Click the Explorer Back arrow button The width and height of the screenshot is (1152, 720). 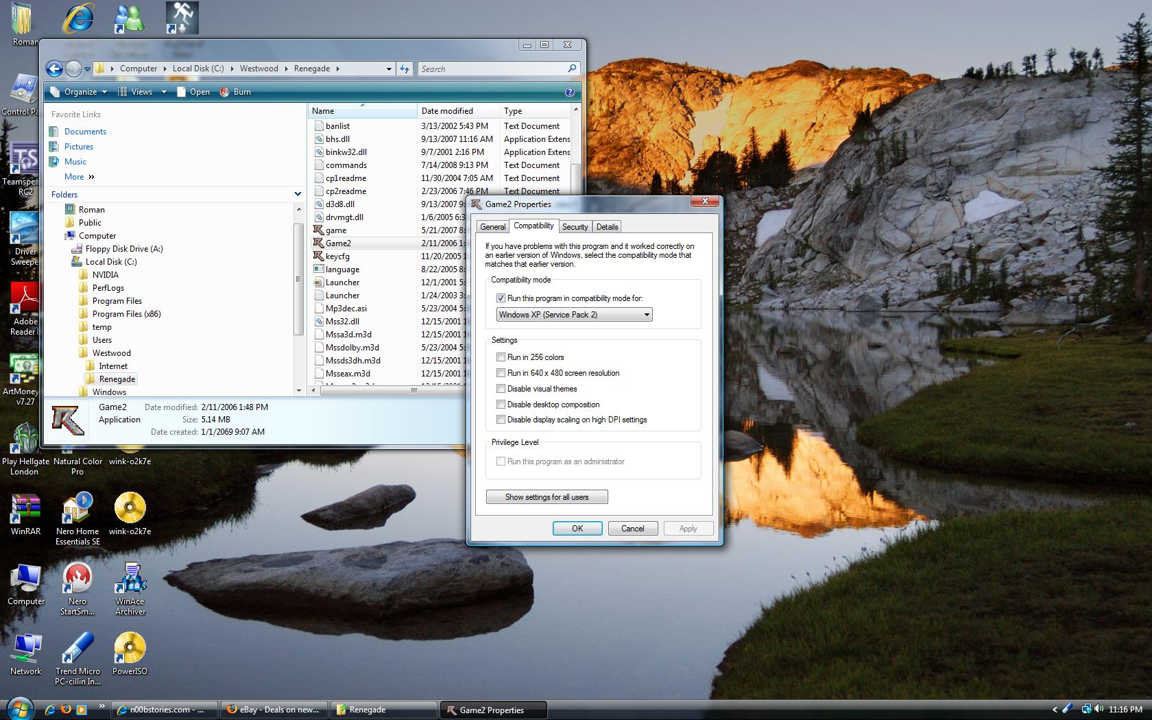click(x=55, y=69)
